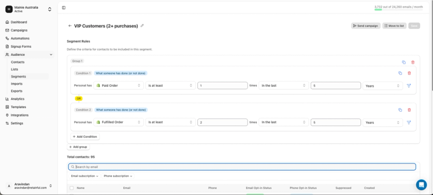
Task: Click Add group button
Action: click(x=78, y=147)
